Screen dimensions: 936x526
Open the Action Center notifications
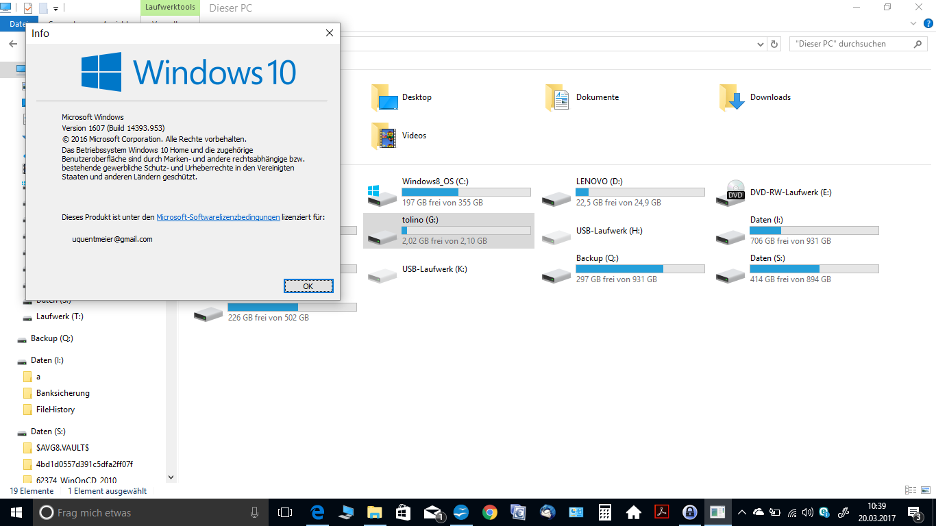[x=914, y=512]
